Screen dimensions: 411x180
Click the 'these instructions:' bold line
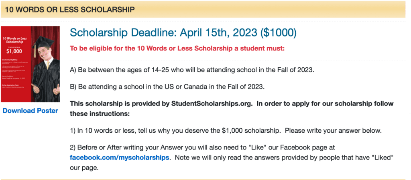coord(100,114)
